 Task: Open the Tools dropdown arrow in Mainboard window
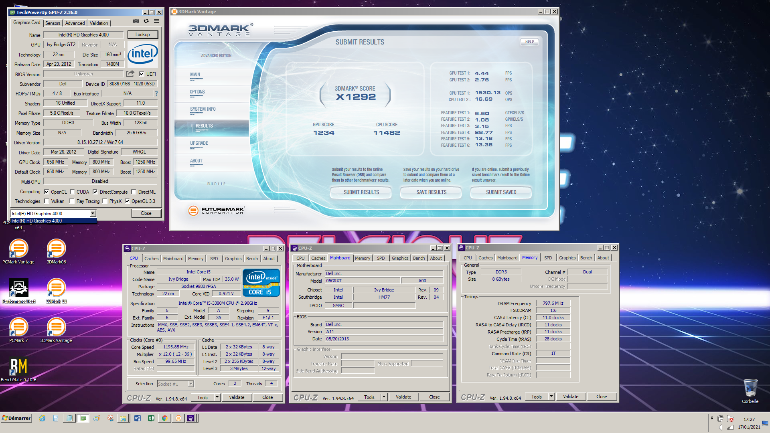(384, 397)
